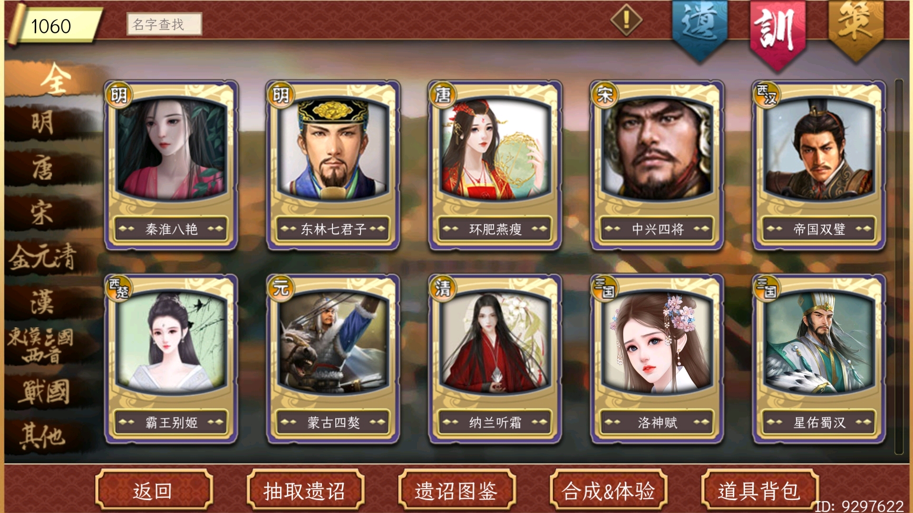Click the card list vertical scrollbar
Image resolution: width=913 pixels, height=513 pixels.
point(899,266)
